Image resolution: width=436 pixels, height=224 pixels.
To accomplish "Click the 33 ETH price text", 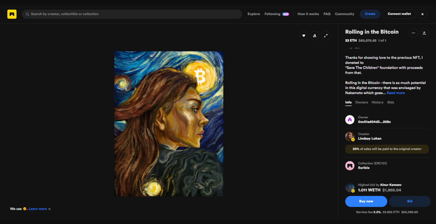I will 351,41.
